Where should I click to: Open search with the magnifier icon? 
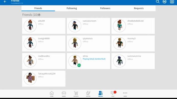click(x=158, y=2)
